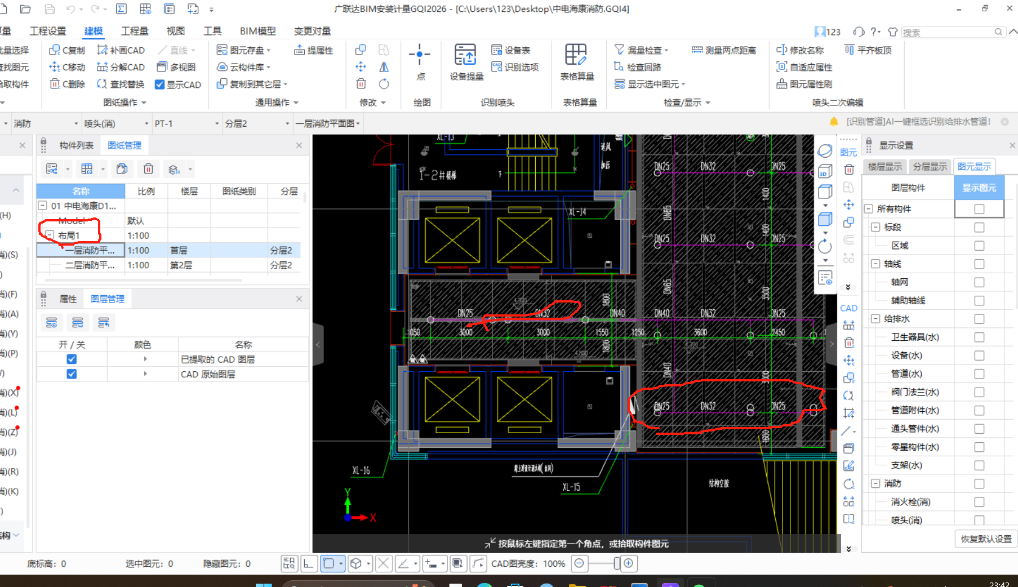Screen dimensions: 1018x587
Task: Click the color arrow for 已提取的 CAD 图层
Action: [145, 359]
